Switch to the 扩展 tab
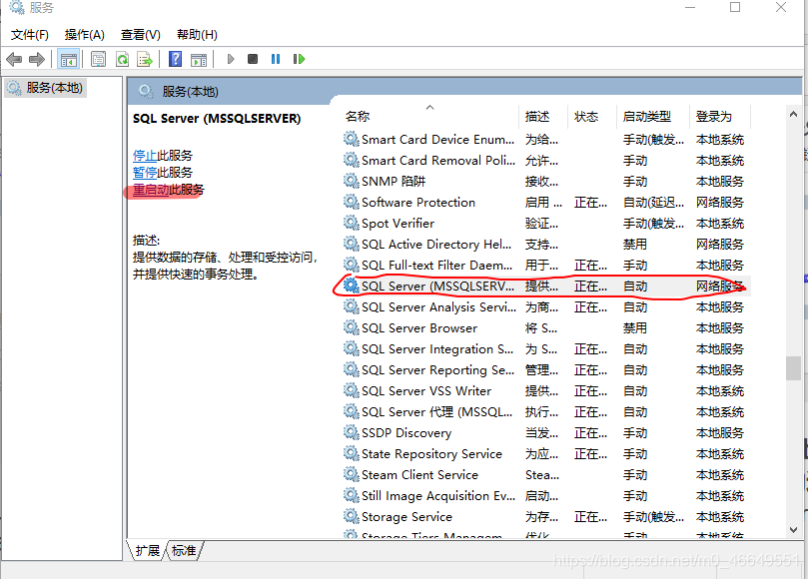 click(x=148, y=551)
